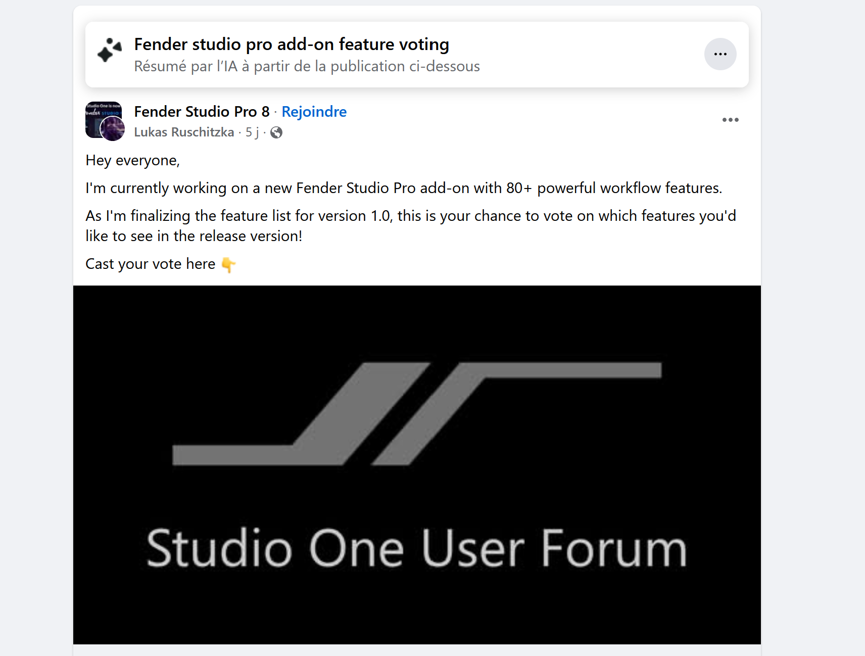Click the Studio One logo graphic
Viewport: 865px width, 656px height.
[416, 413]
